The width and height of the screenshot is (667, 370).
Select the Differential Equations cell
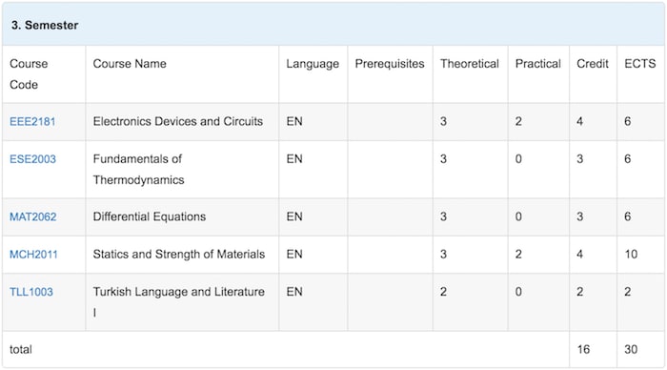tap(150, 216)
